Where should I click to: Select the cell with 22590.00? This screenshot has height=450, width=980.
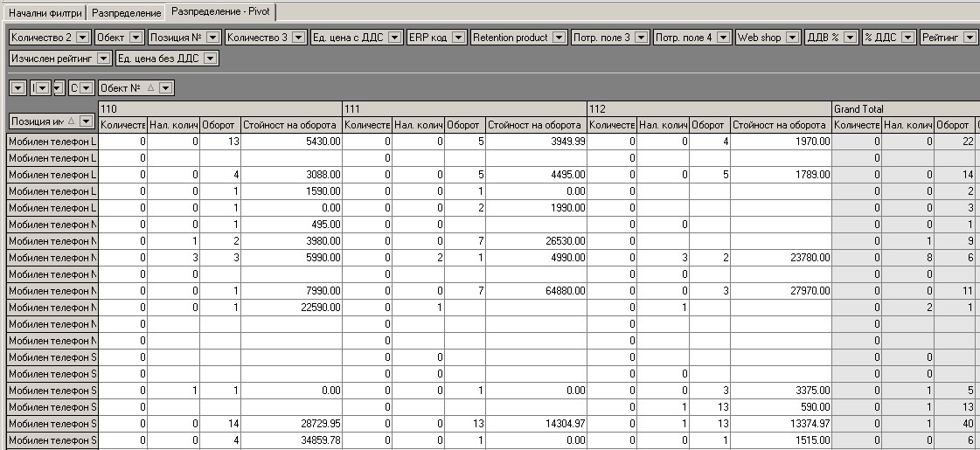coord(292,308)
